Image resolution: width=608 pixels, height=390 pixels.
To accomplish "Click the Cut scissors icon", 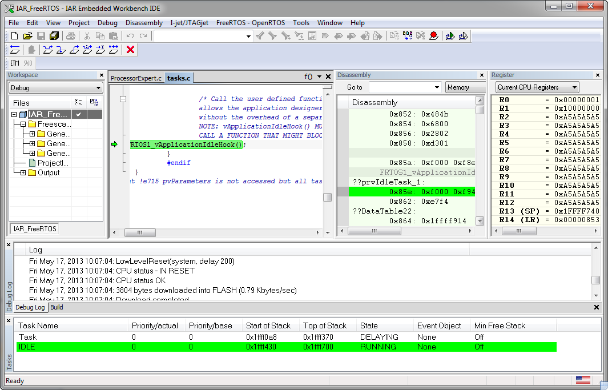I will 87,36.
